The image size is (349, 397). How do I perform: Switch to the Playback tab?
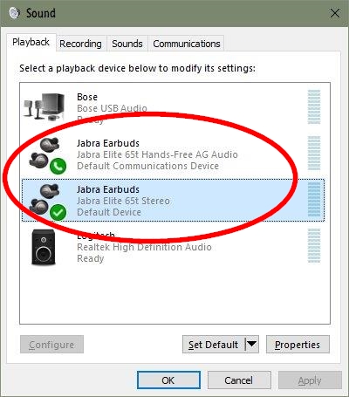[31, 42]
